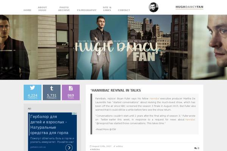The image size is (227, 151).
Task: Click the first orange Hannibal link in the article
Action: coord(154,99)
